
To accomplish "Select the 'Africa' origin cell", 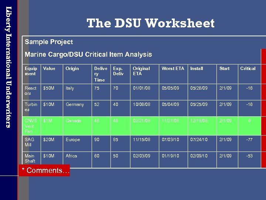I will coord(77,159).
